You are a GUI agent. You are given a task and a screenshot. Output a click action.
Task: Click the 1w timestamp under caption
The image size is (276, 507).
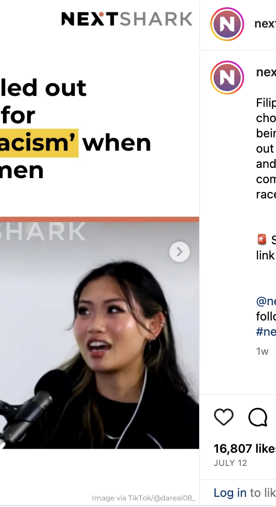(x=262, y=351)
